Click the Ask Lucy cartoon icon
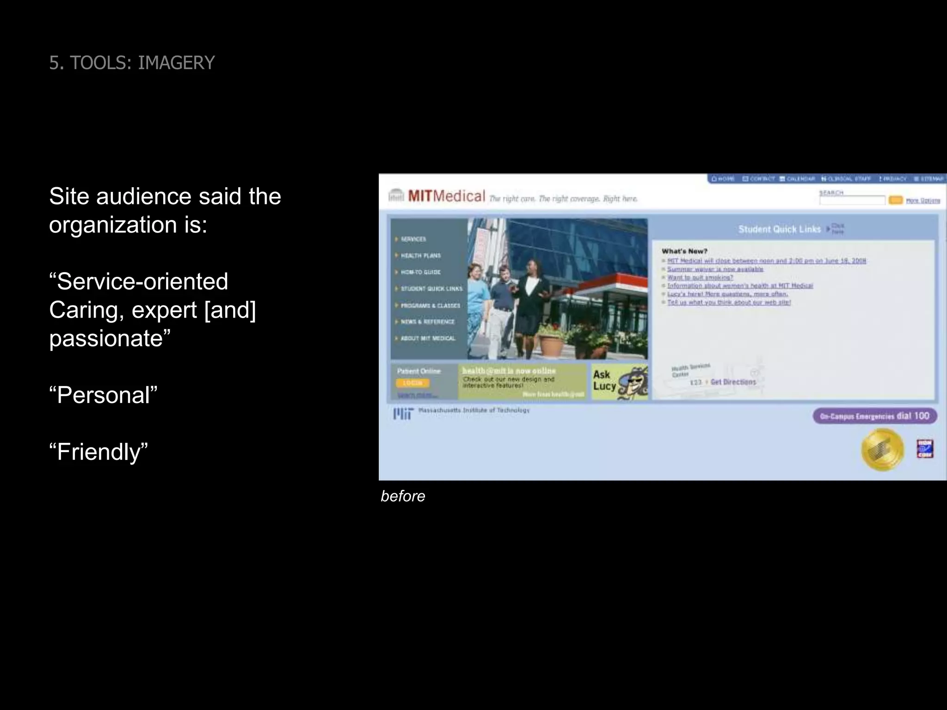Viewport: 947px width, 710px height. point(633,382)
